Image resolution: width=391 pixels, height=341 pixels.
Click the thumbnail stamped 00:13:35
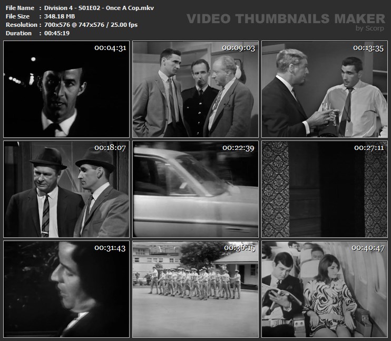pyautogui.click(x=325, y=89)
